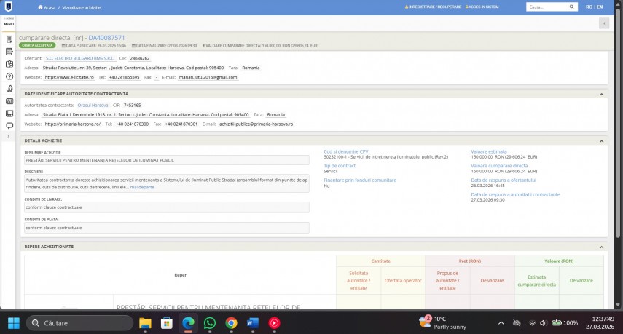Open the chat bubble sidebar icon

9,125
